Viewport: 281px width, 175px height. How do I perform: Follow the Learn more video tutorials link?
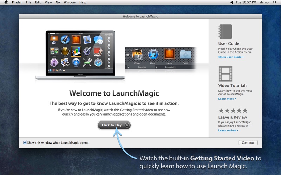click(x=227, y=99)
